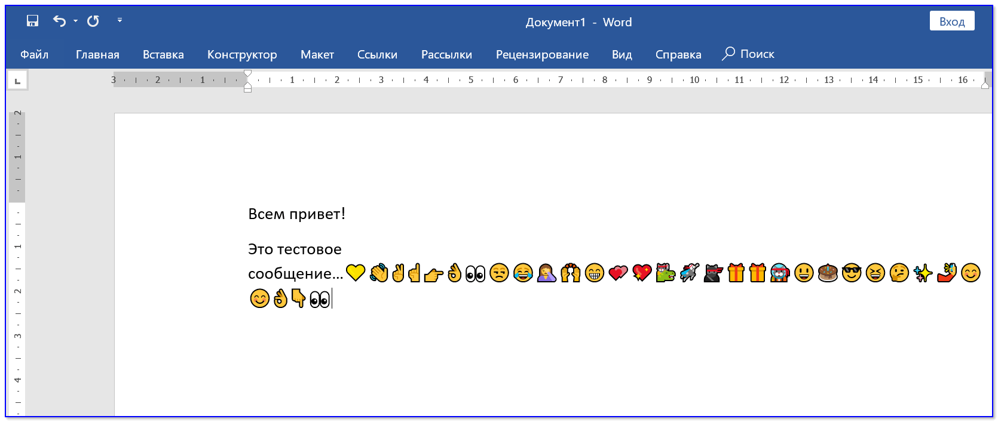998x422 pixels.
Task: Click the first line indent marker on ruler
Action: pyautogui.click(x=247, y=73)
